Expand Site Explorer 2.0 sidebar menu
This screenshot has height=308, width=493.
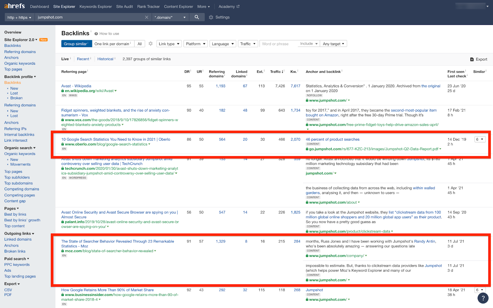click(21, 40)
